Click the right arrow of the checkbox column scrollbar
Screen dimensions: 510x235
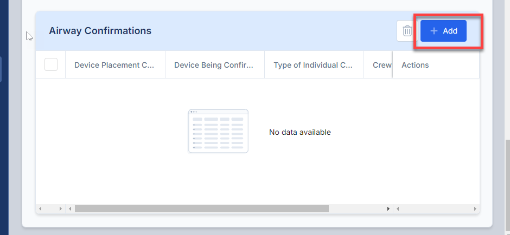(x=61, y=208)
